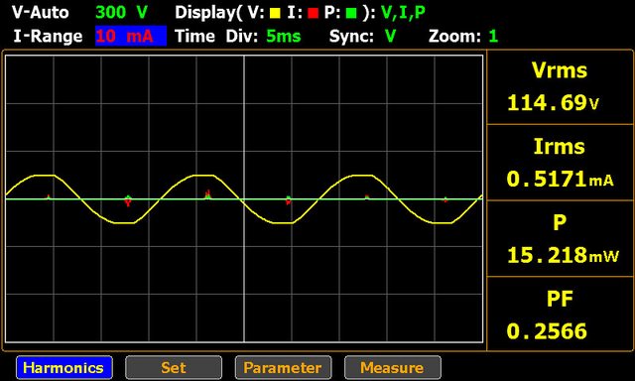The width and height of the screenshot is (635, 381).
Task: Select the P 15.218mW readout panel
Action: point(560,238)
